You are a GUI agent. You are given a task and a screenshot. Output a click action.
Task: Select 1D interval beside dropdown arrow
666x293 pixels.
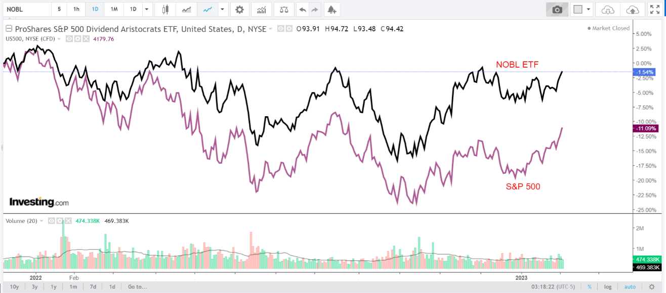(x=133, y=9)
